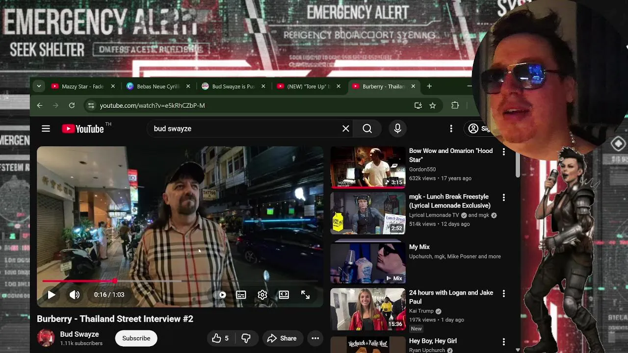
Task: Enter full screen mode
Action: (305, 295)
